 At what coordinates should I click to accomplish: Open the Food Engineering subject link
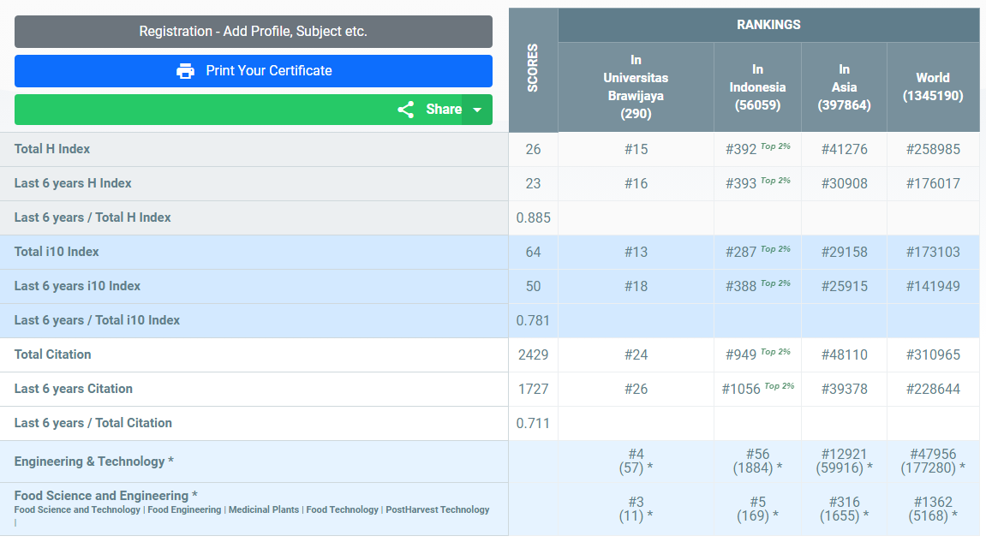tap(184, 510)
